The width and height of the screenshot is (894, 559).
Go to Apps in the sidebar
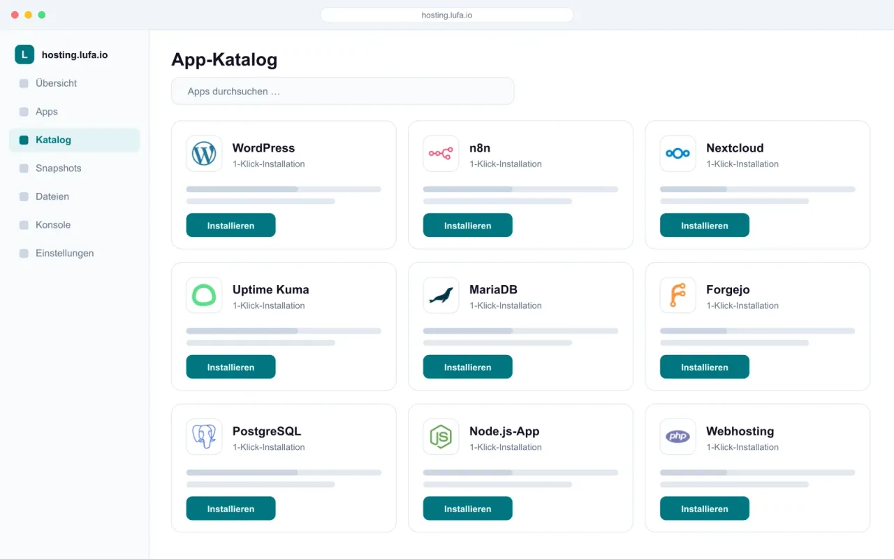75,112
